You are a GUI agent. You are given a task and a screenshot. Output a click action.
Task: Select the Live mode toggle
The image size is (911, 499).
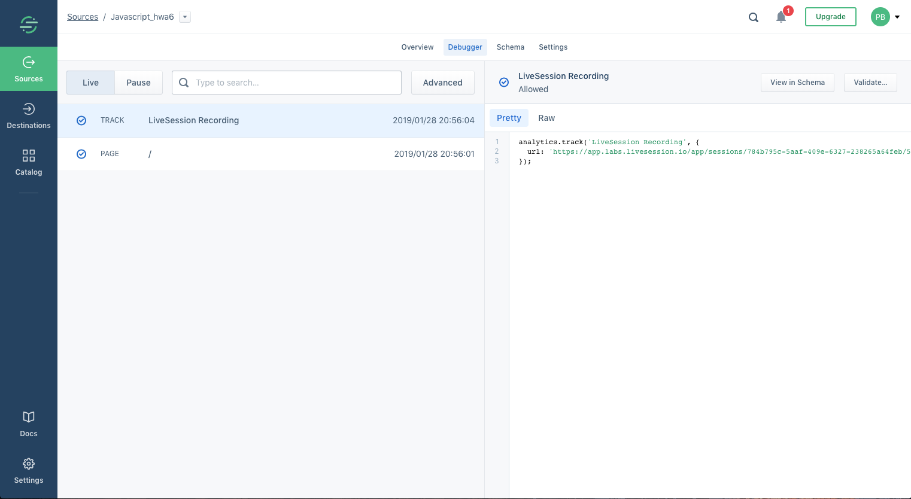point(90,83)
